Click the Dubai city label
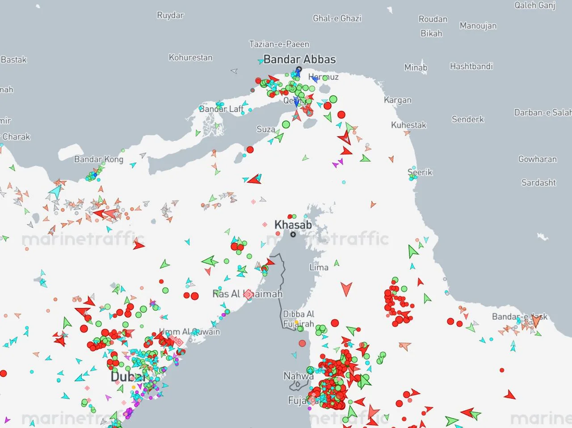The image size is (572, 428). coord(128,377)
